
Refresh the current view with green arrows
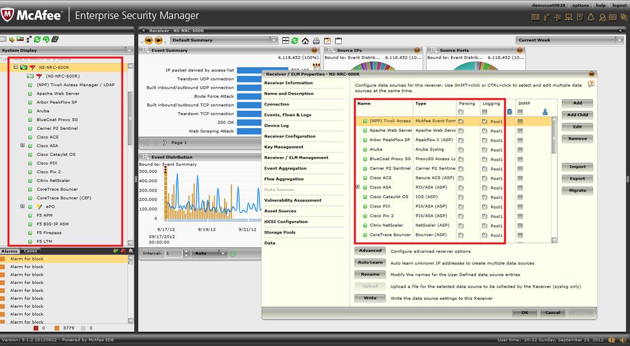[295, 41]
